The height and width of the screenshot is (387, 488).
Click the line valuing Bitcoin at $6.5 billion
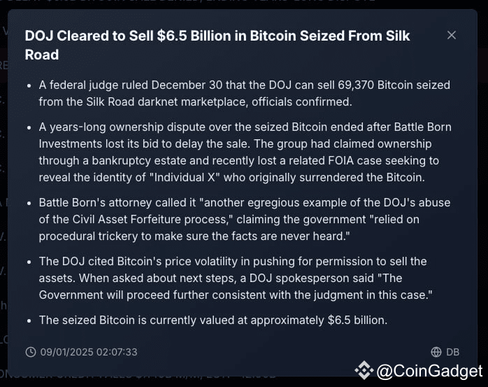tap(213, 321)
